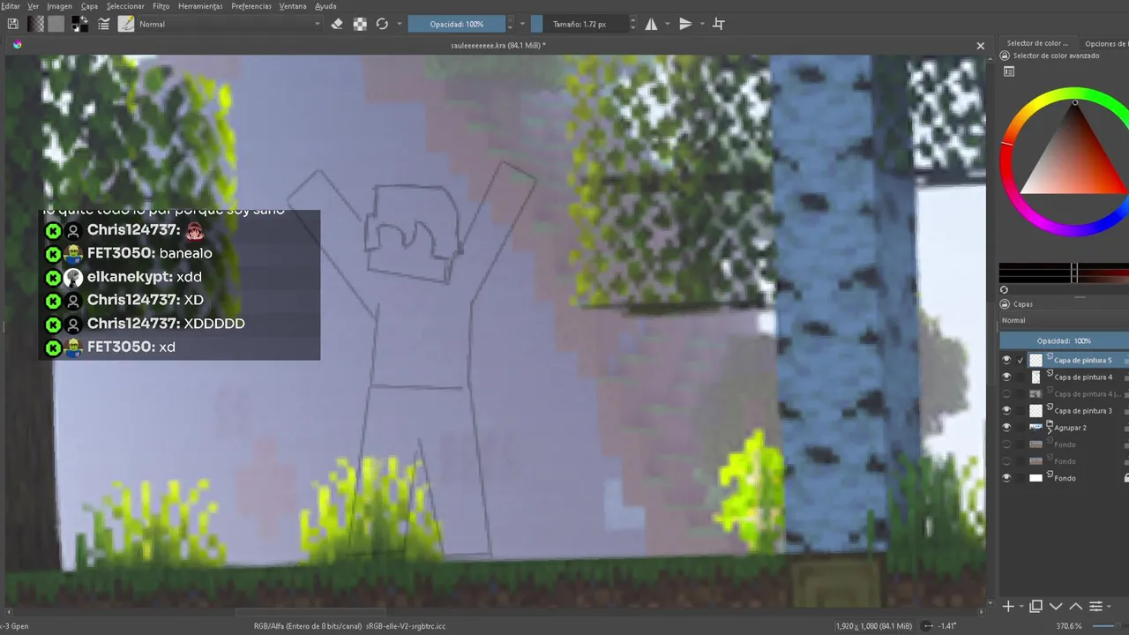Open the Ventana menu

pyautogui.click(x=293, y=6)
